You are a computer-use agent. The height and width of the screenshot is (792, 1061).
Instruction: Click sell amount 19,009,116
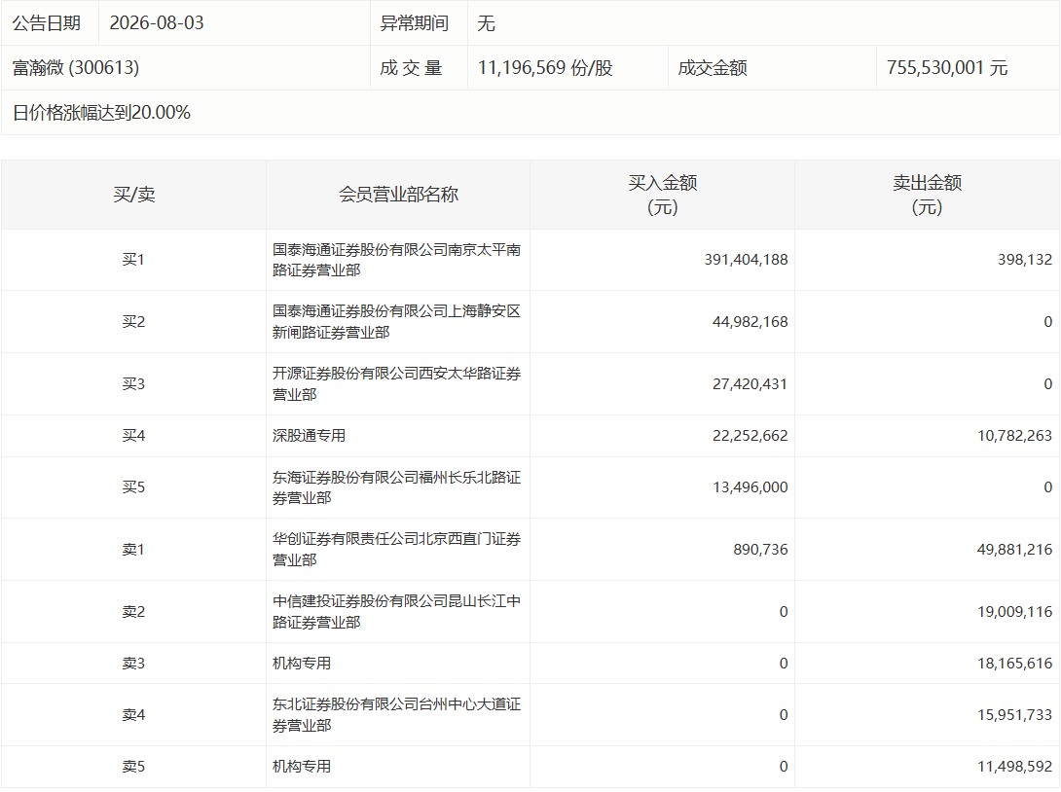point(1014,612)
